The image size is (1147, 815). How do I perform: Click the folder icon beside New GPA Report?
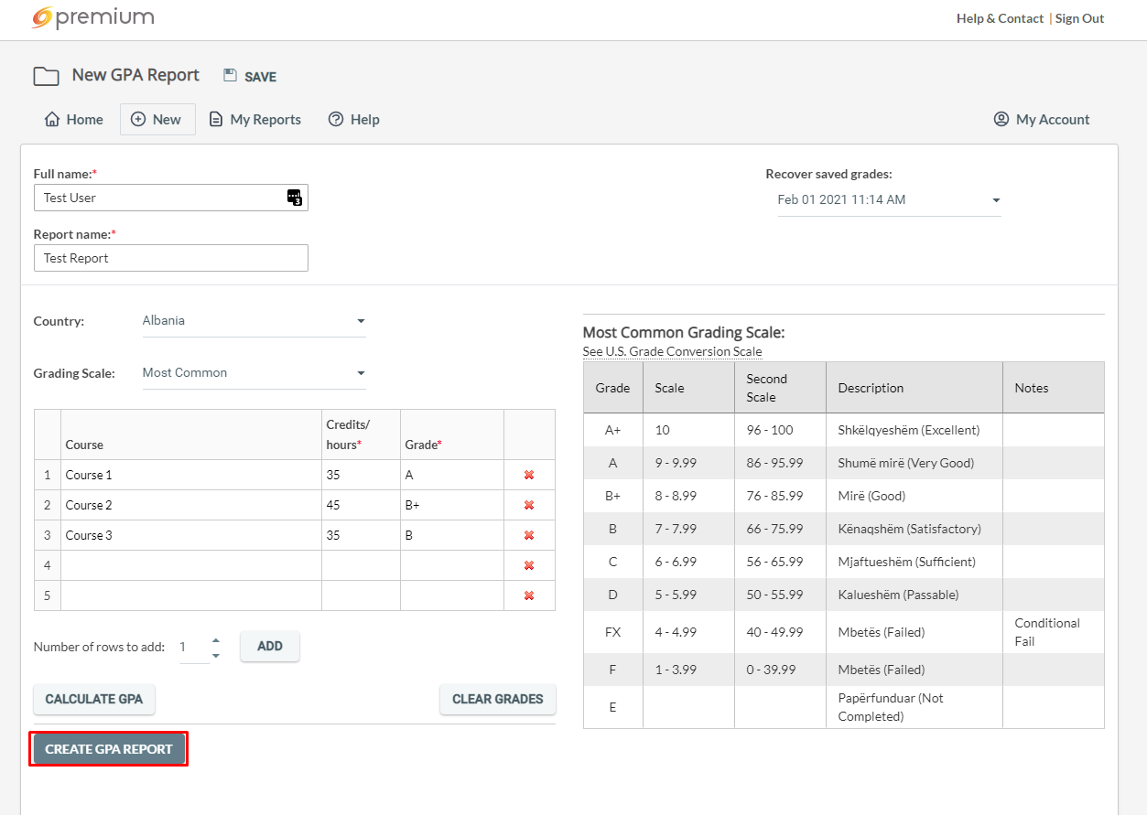(46, 76)
